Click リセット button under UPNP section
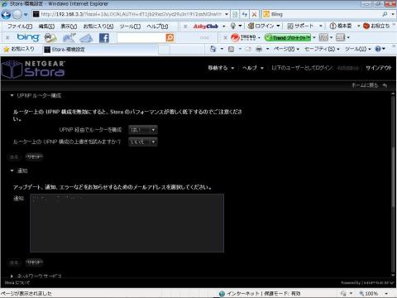Viewport: 397px width, 298px height. [x=34, y=156]
